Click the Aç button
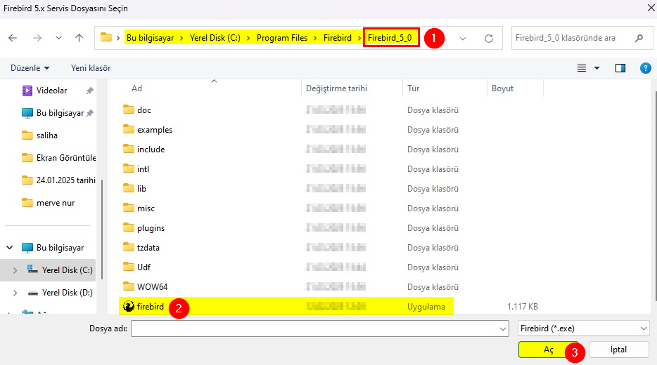This screenshot has height=365, width=657. [548, 350]
